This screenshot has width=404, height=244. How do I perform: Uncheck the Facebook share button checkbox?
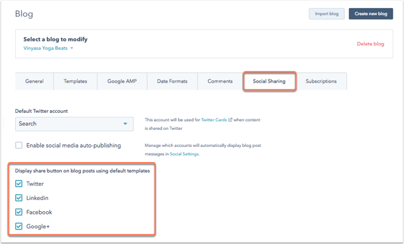pos(19,212)
